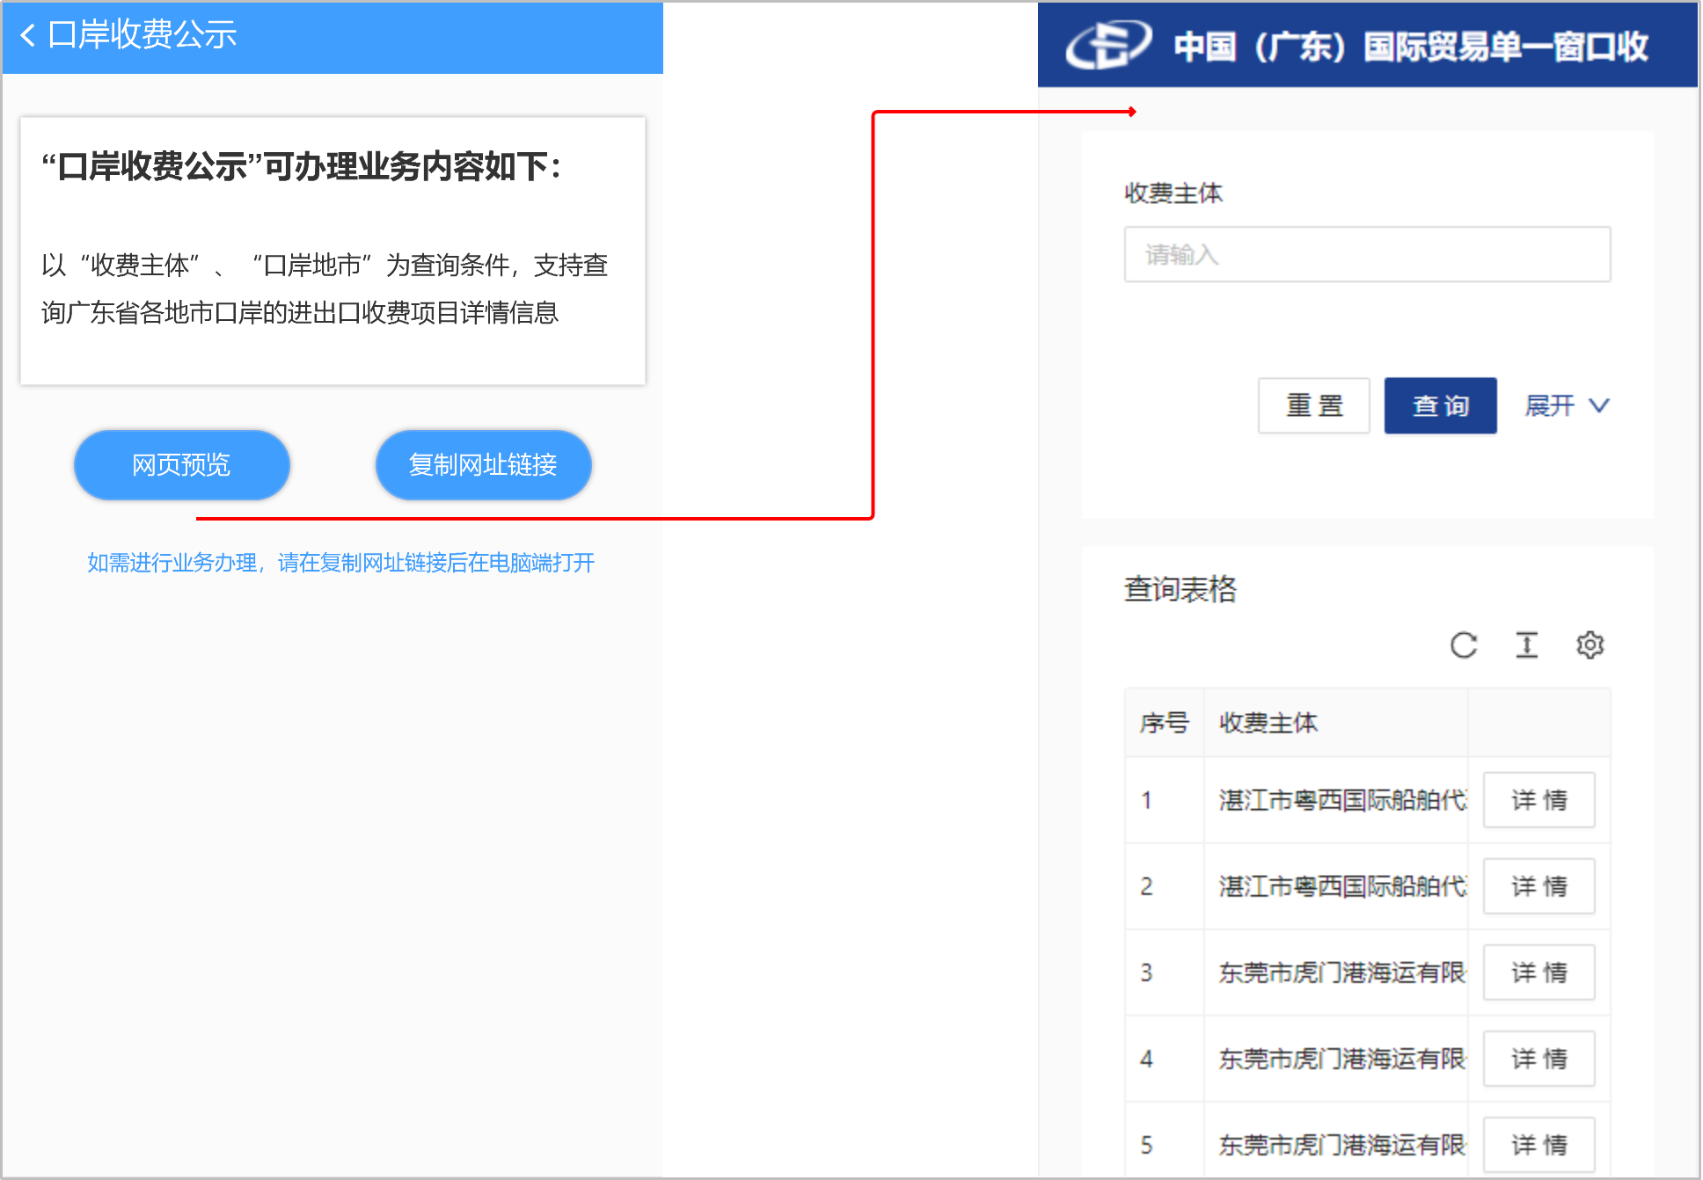Click the 请输入 charge entity input box
The image size is (1703, 1180).
[x=1366, y=254]
